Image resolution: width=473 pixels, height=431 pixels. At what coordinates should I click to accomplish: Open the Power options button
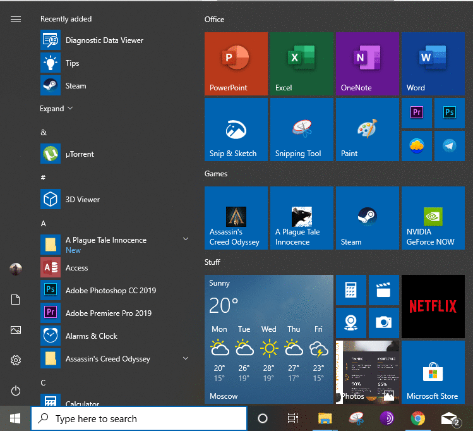pos(16,391)
